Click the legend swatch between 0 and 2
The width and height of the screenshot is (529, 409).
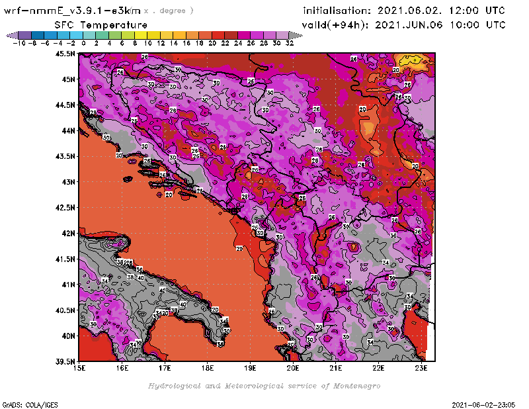click(x=89, y=35)
